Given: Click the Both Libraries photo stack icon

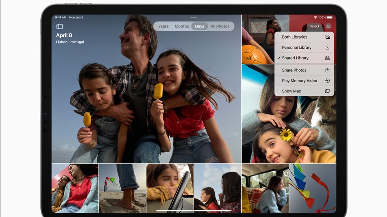Looking at the screenshot, I should 327,37.
